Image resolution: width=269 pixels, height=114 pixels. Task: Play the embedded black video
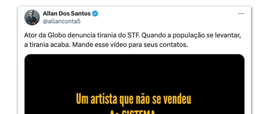pos(134,84)
